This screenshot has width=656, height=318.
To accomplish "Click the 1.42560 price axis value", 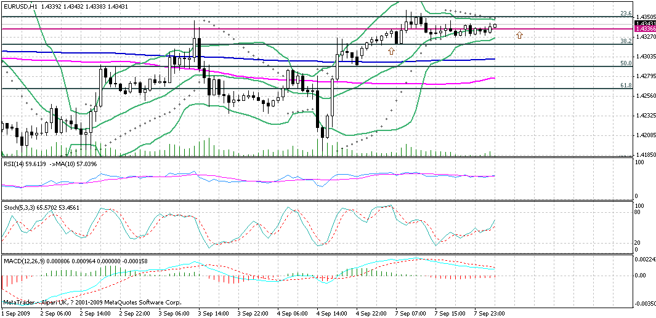I will [x=645, y=96].
